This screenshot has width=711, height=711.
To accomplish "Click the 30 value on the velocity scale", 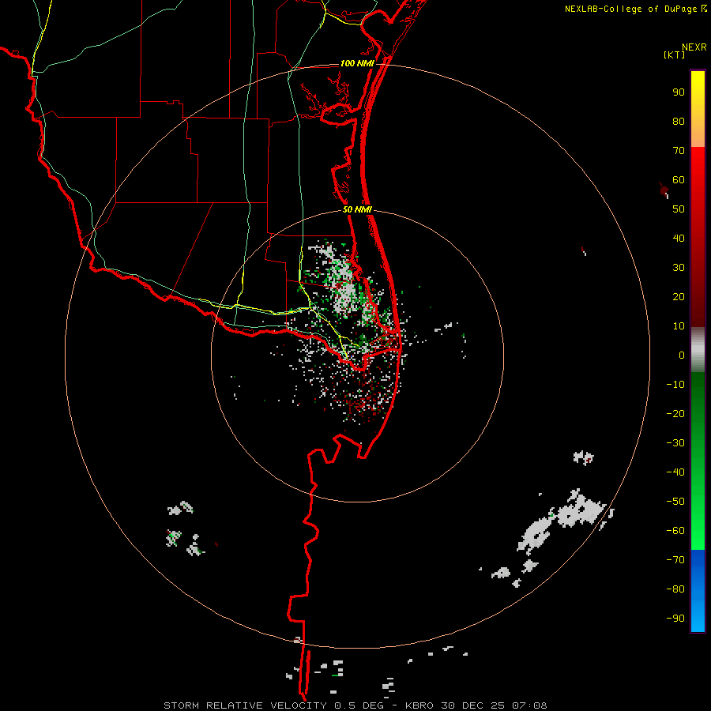I will (679, 268).
